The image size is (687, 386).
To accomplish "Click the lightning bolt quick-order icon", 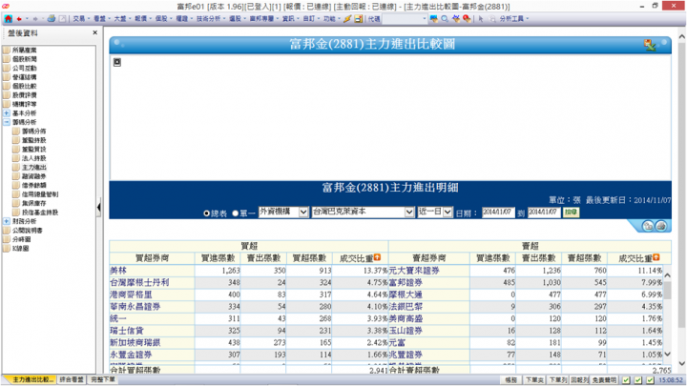I will click(x=347, y=19).
